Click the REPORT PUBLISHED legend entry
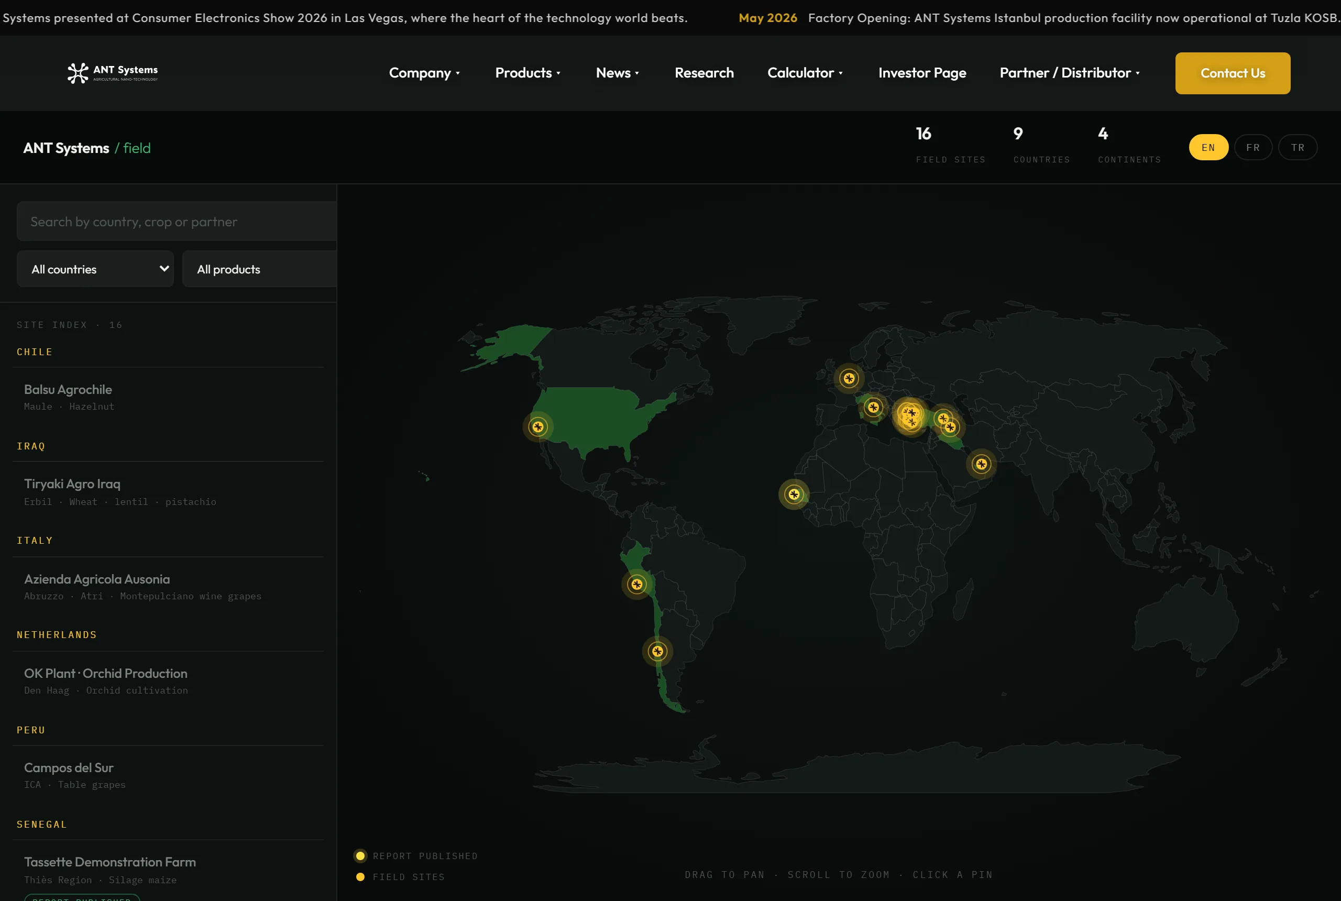This screenshot has width=1341, height=901. click(416, 855)
